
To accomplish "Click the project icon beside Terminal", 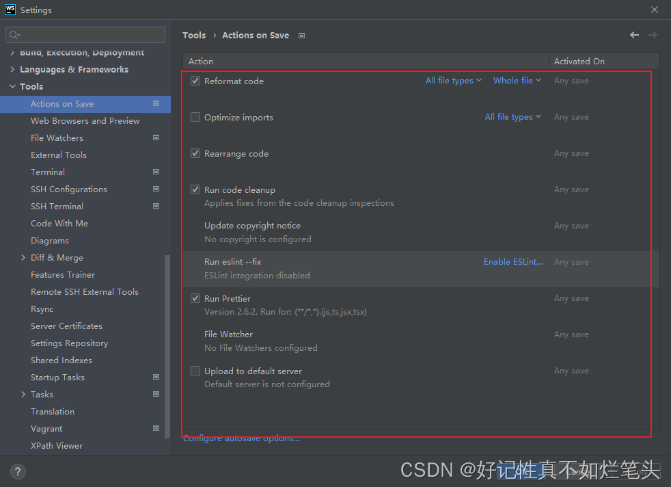I will (x=156, y=172).
